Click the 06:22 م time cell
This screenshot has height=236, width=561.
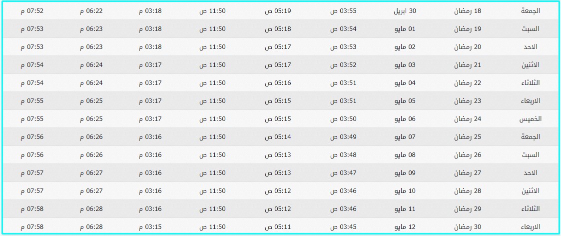91,10
